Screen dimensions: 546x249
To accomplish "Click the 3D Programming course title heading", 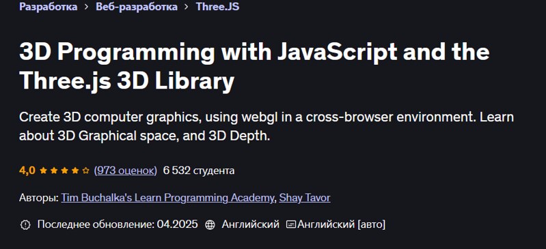I will (x=254, y=66).
